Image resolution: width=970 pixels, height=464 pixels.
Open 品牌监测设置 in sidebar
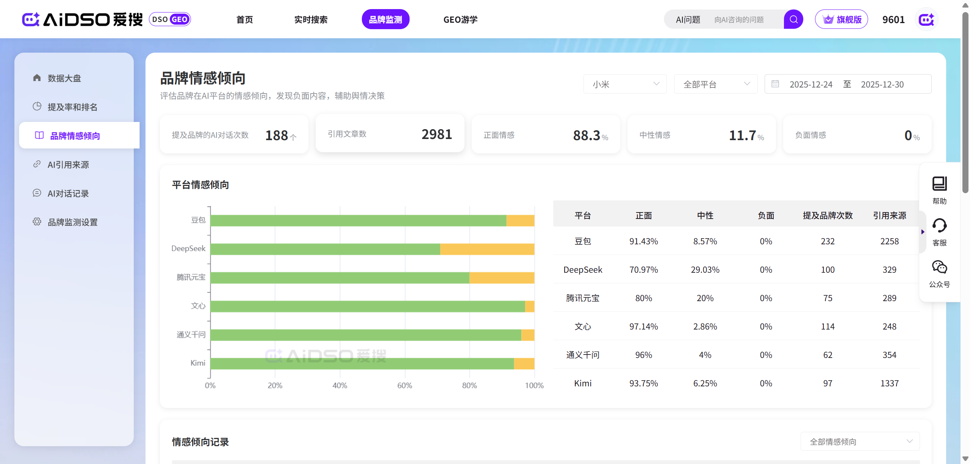(72, 222)
